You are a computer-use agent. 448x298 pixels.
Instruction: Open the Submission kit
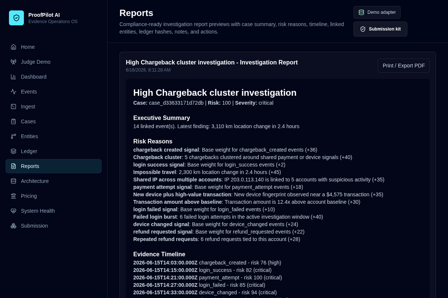tap(380, 29)
